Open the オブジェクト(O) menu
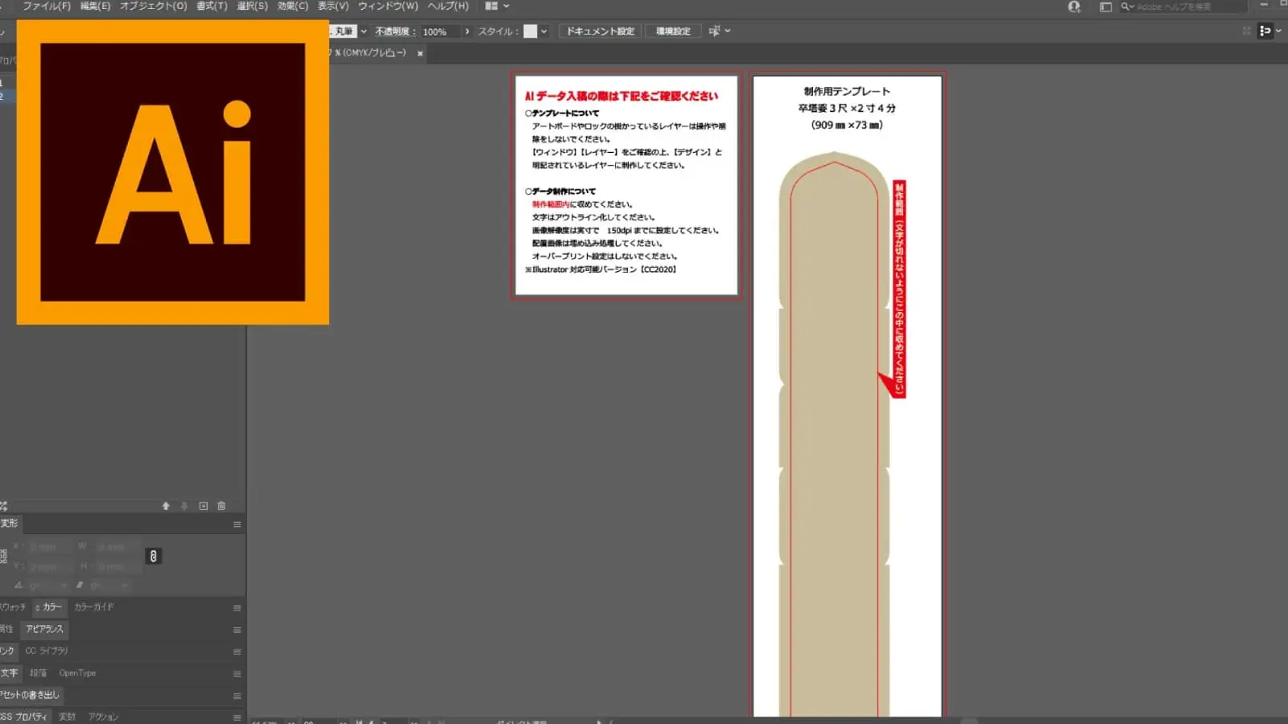The image size is (1288, 724). pos(153,6)
